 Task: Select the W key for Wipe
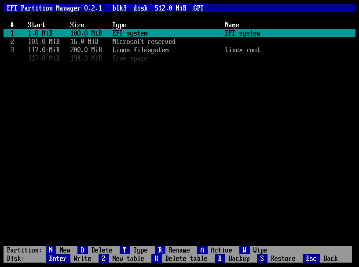(x=244, y=250)
